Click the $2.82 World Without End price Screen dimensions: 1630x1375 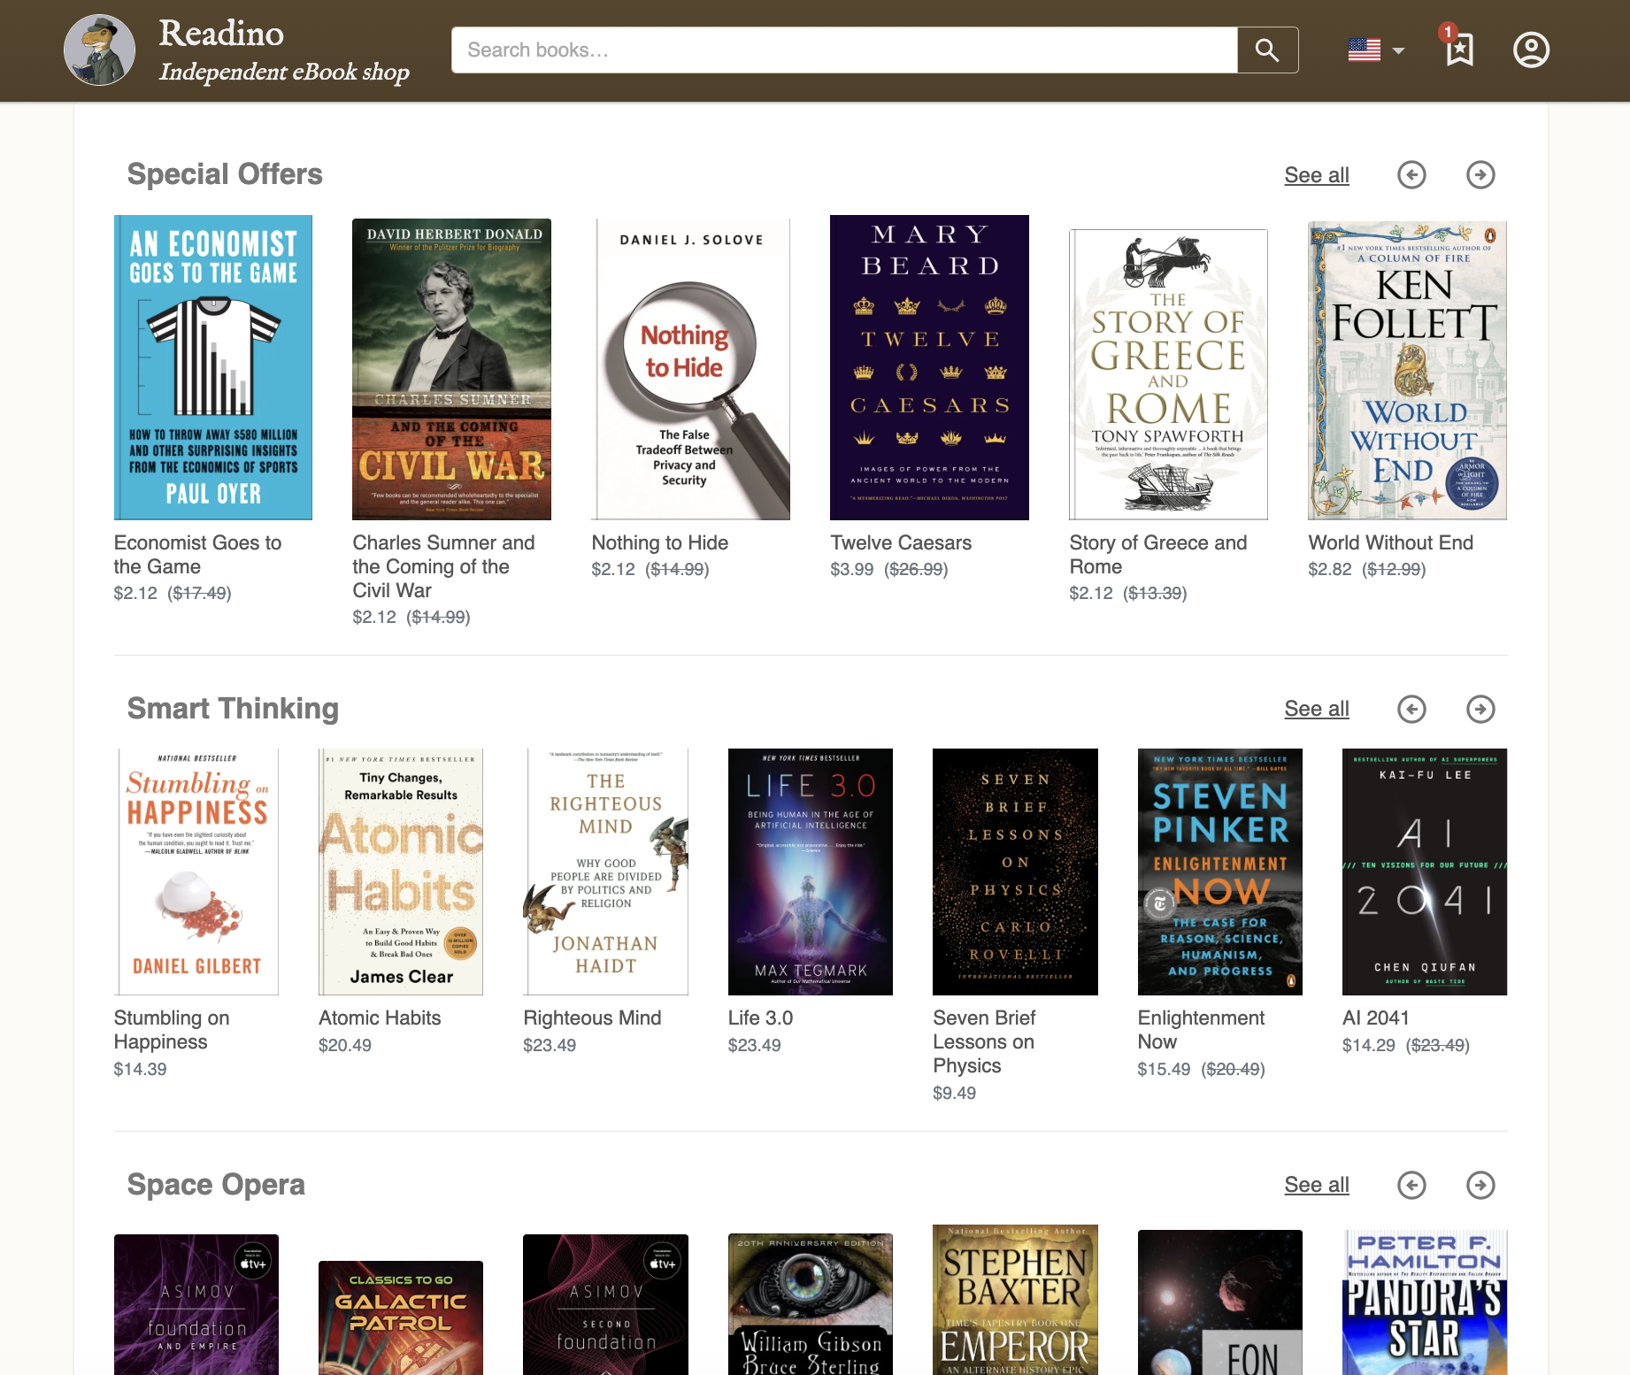tap(1330, 569)
